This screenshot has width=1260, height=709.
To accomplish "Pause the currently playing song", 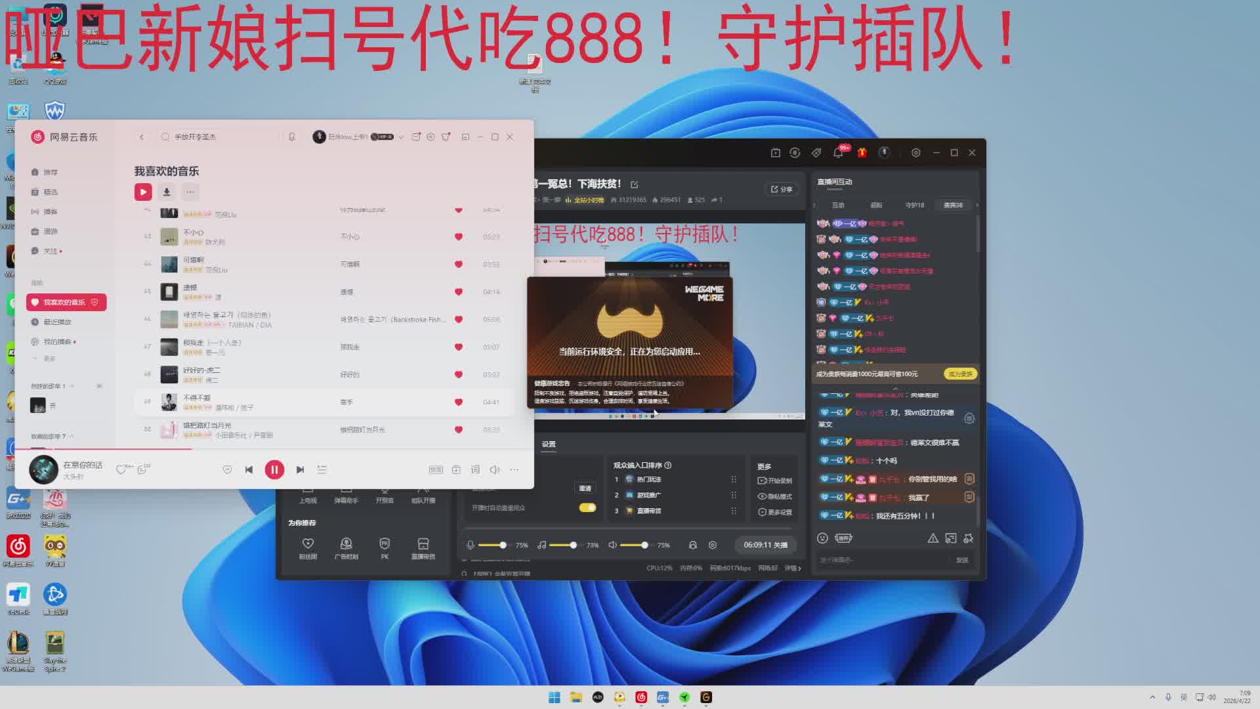I will click(x=274, y=469).
